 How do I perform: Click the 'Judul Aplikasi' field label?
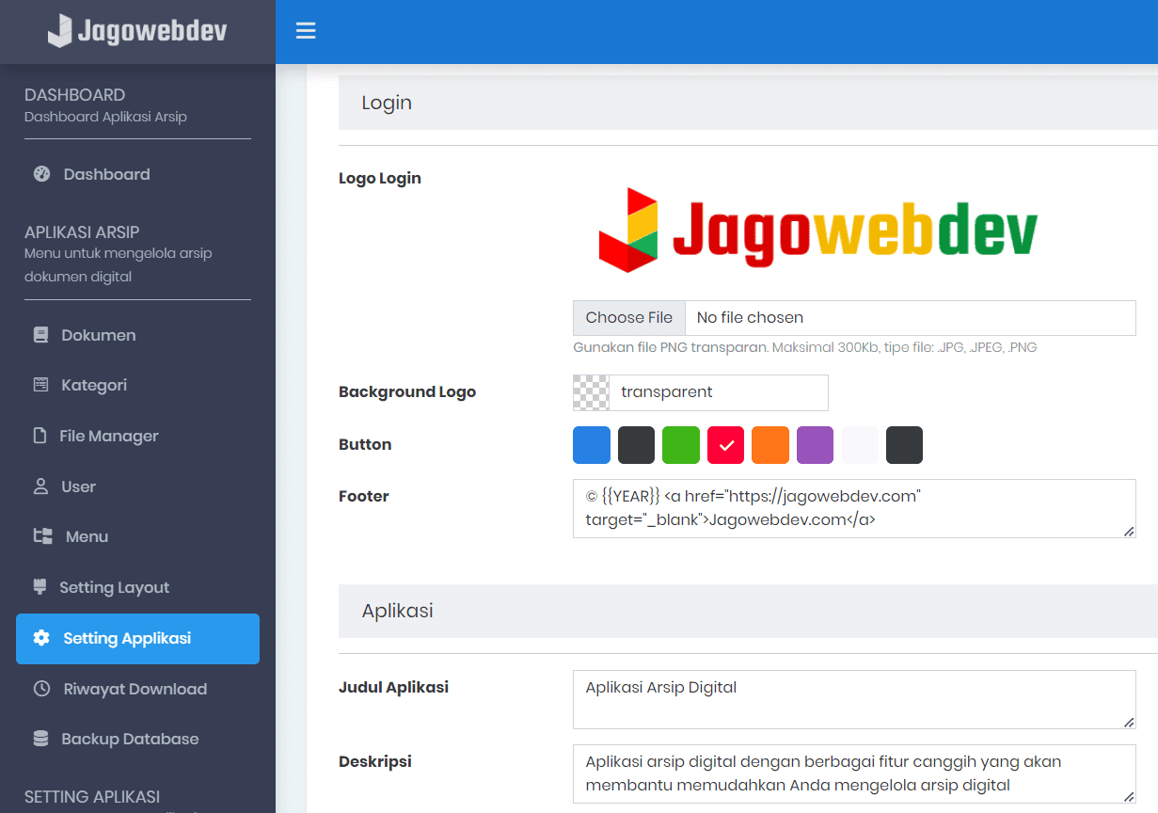tap(393, 688)
